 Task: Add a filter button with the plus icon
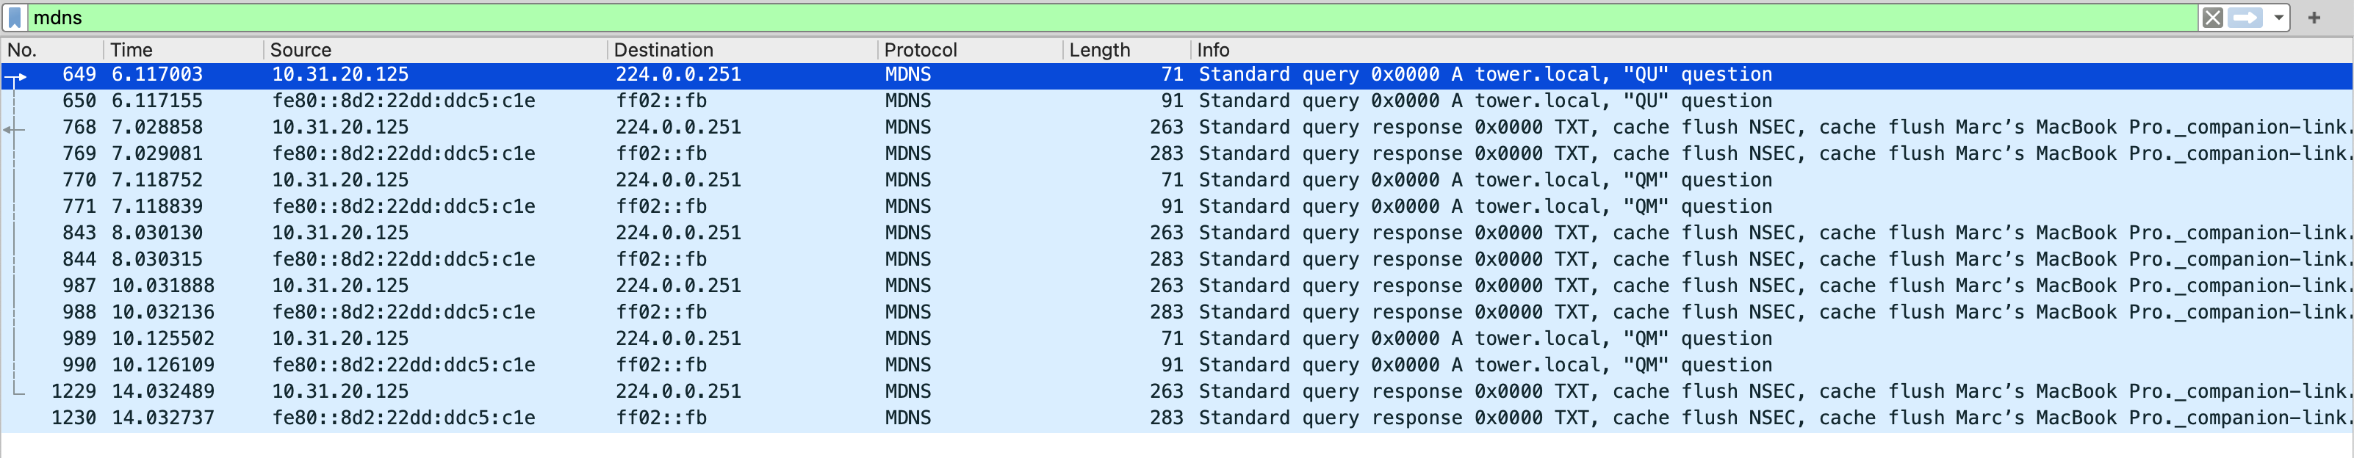pos(2314,18)
